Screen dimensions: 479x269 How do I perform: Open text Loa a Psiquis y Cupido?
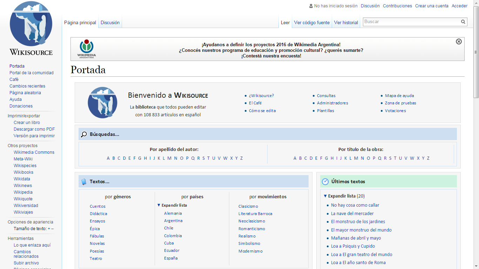tap(353, 246)
